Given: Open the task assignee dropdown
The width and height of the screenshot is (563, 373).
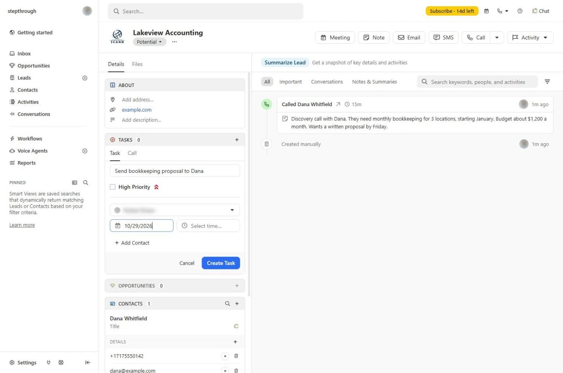Looking at the screenshot, I should (175, 210).
